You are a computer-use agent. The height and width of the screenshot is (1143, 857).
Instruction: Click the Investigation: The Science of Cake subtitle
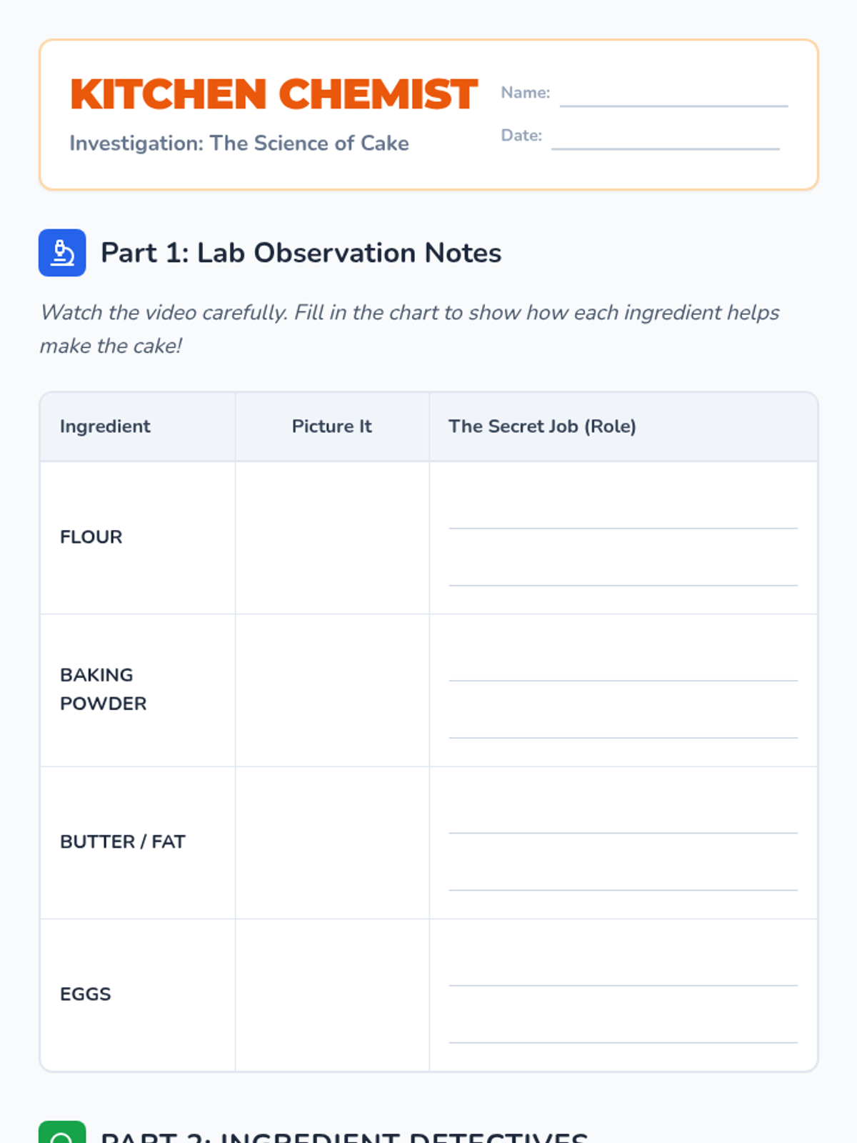click(239, 144)
